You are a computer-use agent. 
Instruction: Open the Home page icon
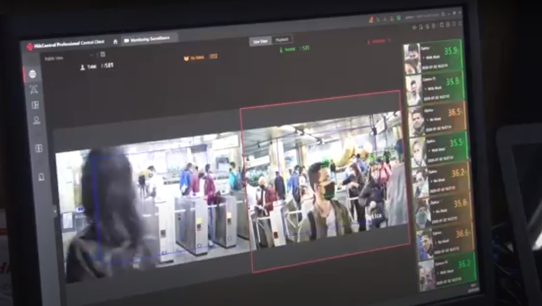(115, 42)
